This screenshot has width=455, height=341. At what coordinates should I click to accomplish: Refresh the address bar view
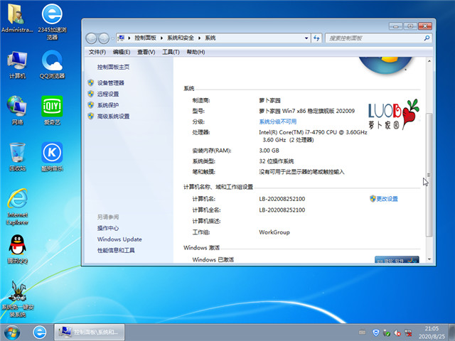click(316, 38)
